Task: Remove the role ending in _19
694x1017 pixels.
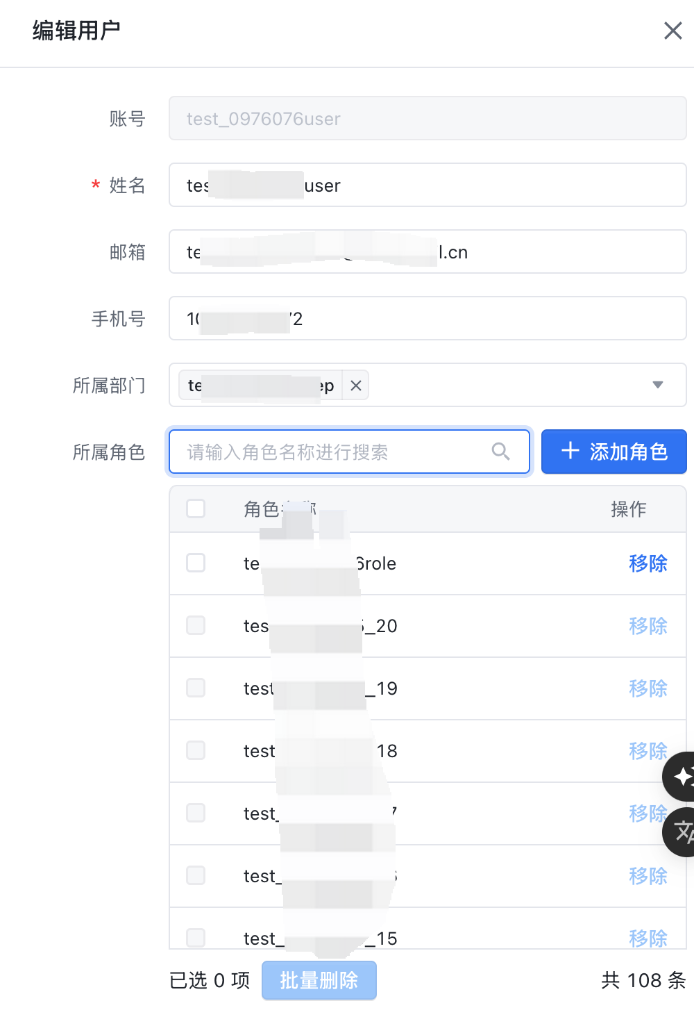Action: 648,688
